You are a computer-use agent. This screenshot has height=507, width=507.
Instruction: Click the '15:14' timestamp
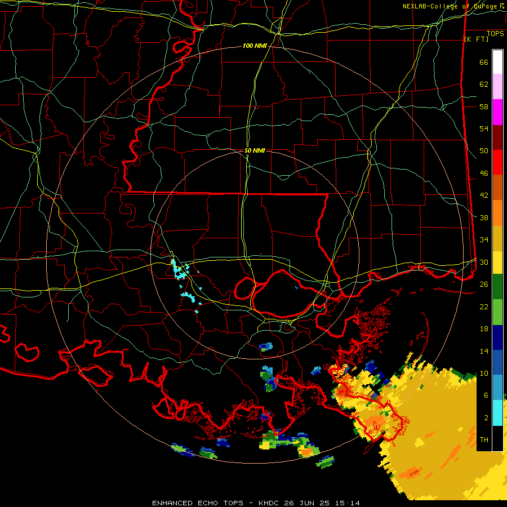pos(347,503)
